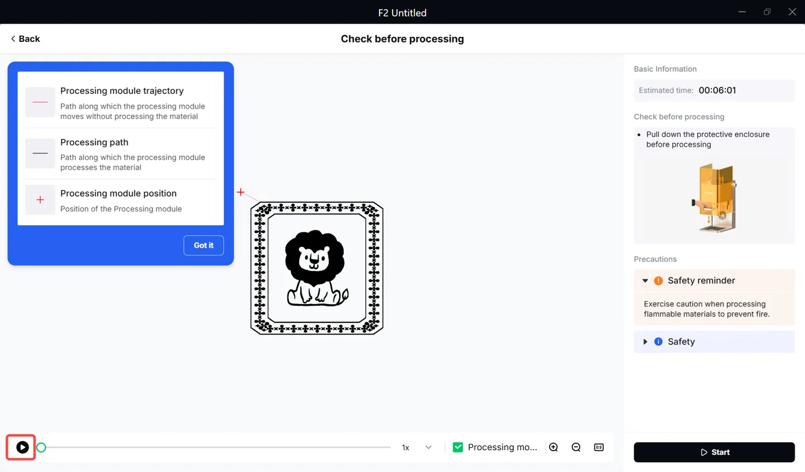Collapse the Safety reminder section

coord(645,281)
